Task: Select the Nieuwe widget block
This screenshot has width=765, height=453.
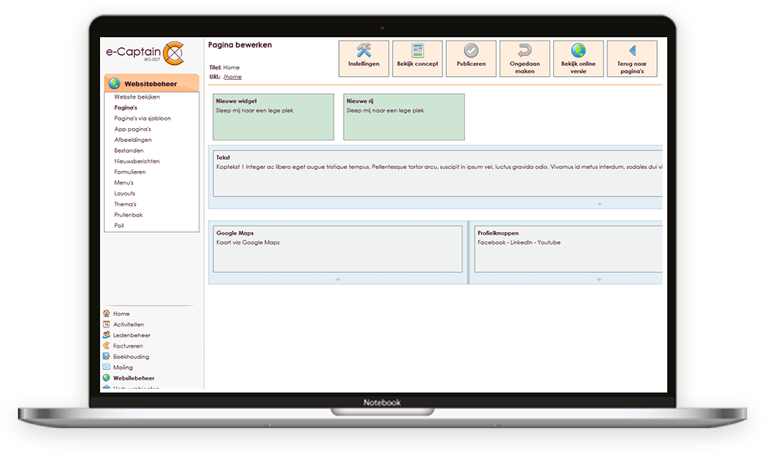Action: tap(273, 117)
